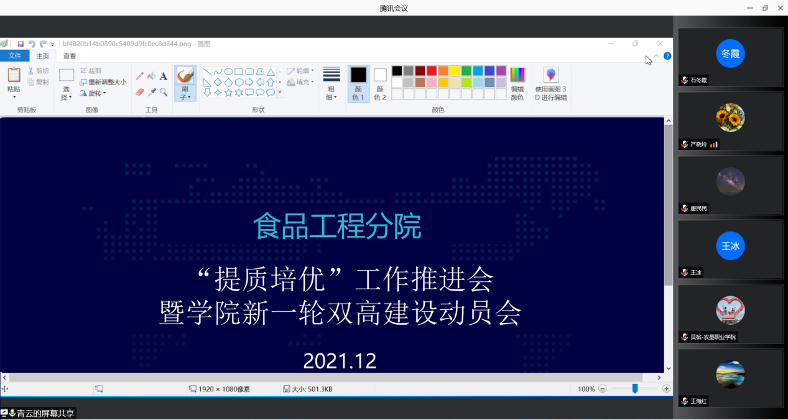Click the vertical scrollbar down arrow

669,368
